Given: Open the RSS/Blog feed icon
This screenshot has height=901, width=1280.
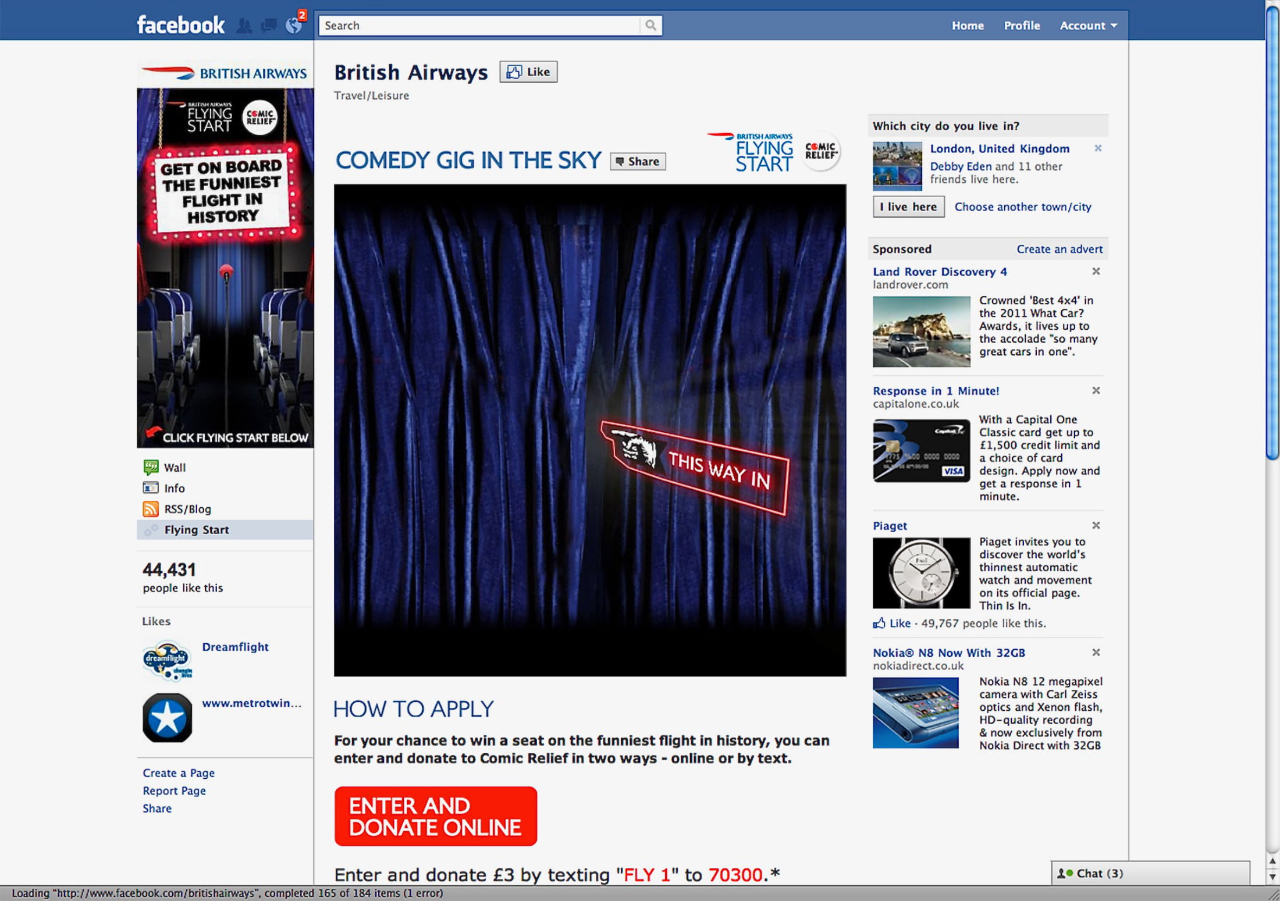Looking at the screenshot, I should tap(151, 509).
